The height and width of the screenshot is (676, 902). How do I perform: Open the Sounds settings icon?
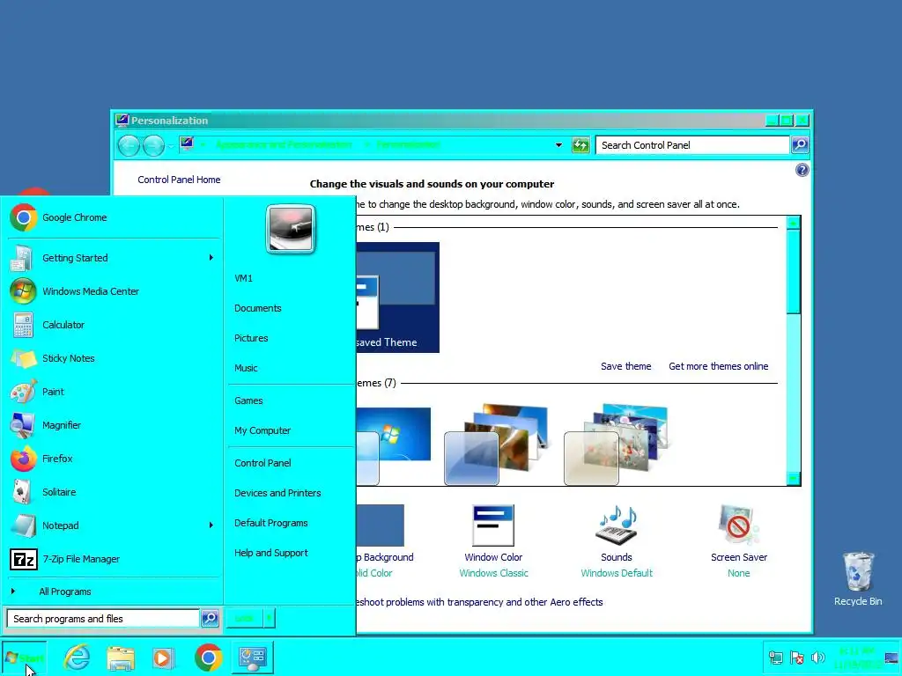tap(616, 525)
